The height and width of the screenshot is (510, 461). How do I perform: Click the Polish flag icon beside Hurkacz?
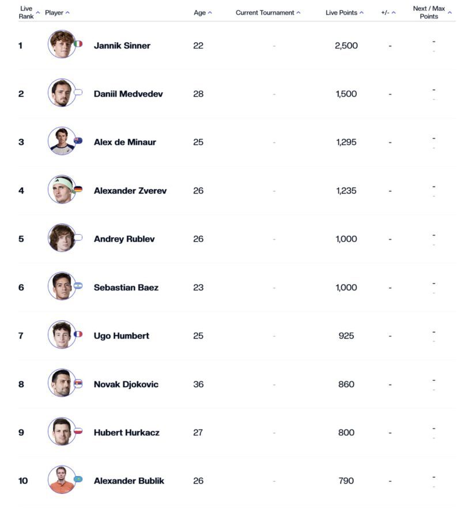click(x=78, y=431)
